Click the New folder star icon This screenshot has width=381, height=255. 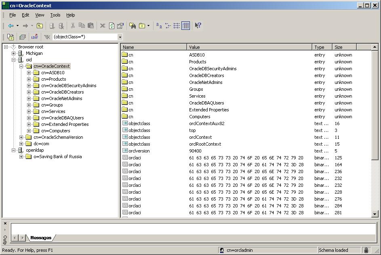coord(142,25)
